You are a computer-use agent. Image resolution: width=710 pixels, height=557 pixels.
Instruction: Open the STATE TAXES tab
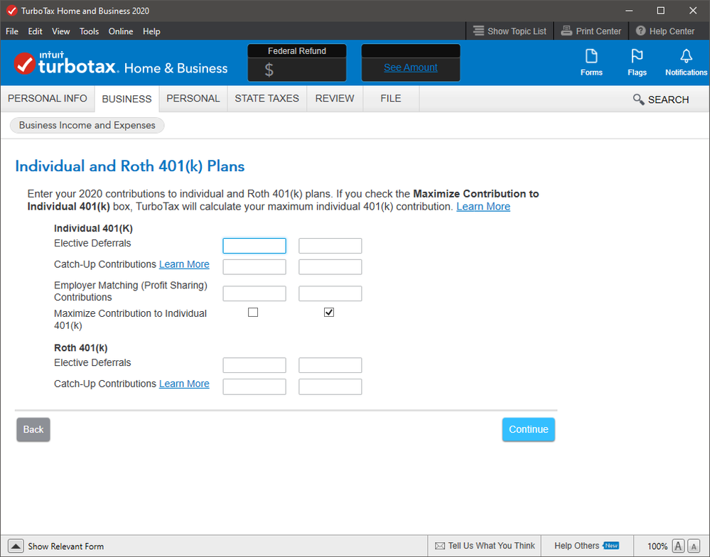point(267,99)
